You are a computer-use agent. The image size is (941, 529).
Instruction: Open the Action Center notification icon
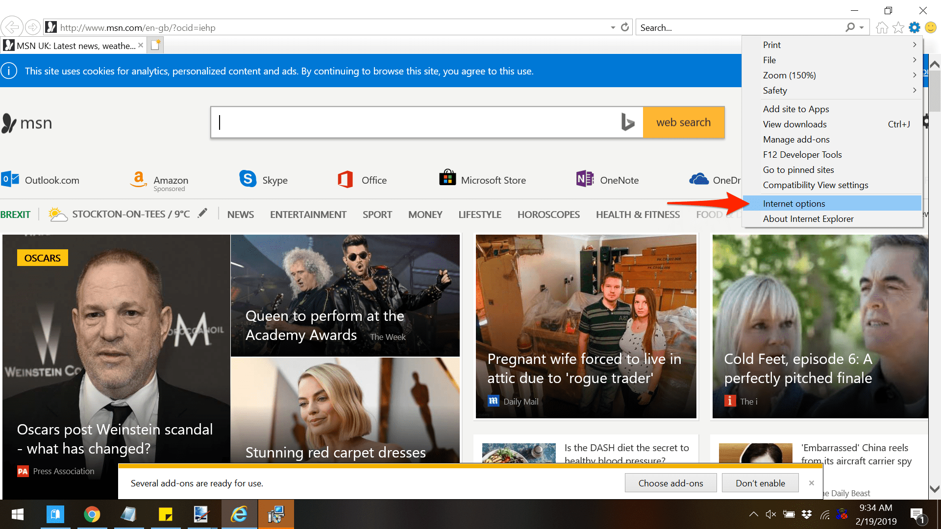pyautogui.click(x=917, y=515)
